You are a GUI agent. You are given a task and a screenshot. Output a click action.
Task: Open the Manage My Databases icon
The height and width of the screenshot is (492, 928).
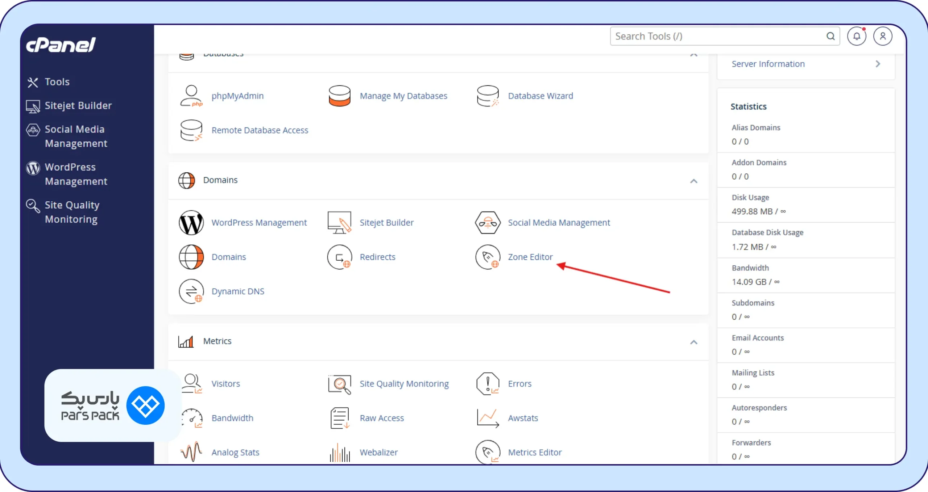pos(339,96)
